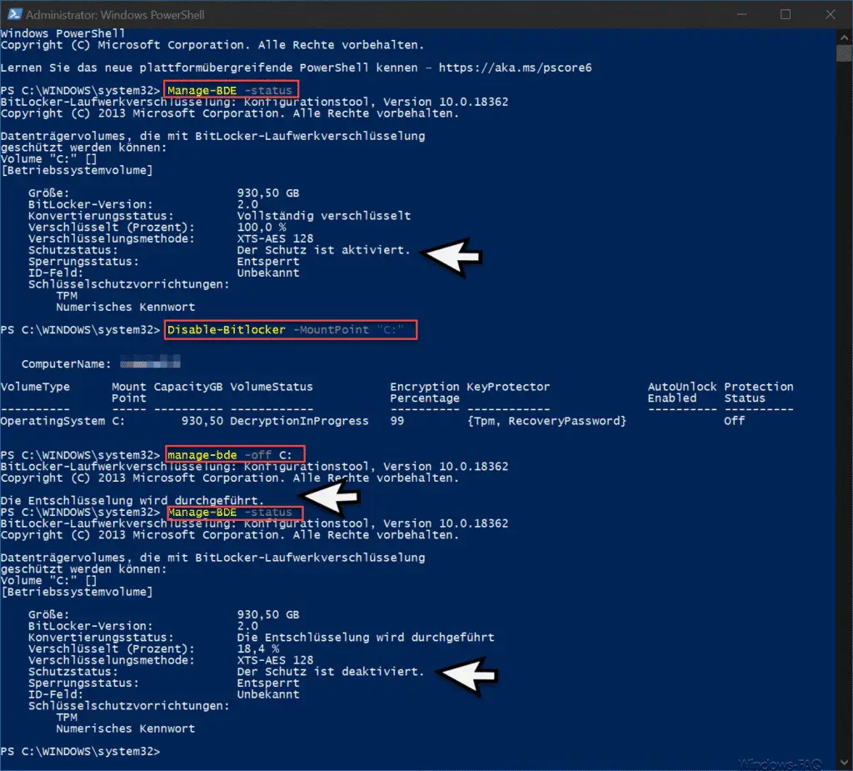Screen dimensions: 853x771
Task: Select 'Der Schutz ist deaktiviert.' text
Action: pos(330,671)
